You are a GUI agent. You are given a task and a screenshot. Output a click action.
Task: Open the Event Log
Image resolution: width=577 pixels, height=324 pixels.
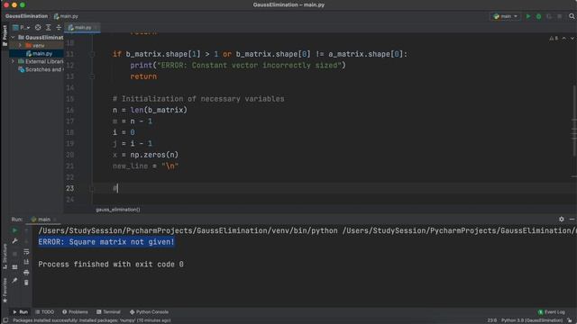point(551,312)
